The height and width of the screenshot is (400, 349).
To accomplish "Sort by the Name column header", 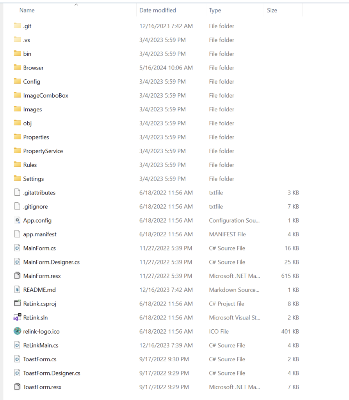I will point(27,10).
